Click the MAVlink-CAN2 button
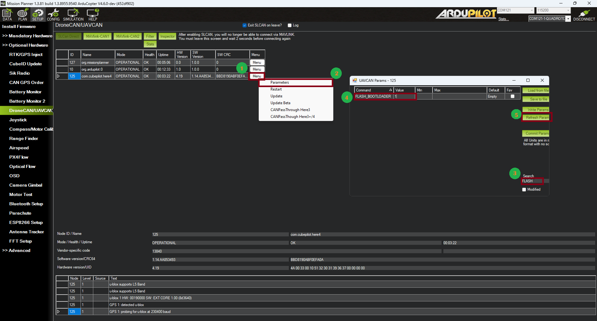This screenshot has height=321, width=597. 128,36
